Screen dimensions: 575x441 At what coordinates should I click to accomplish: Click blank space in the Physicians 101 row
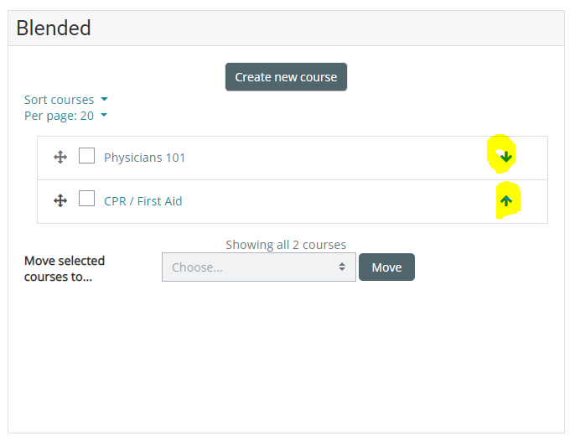click(x=335, y=158)
